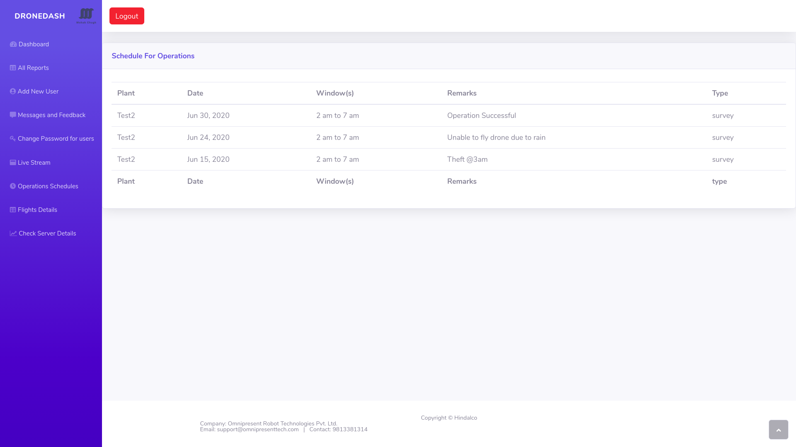Click the Add New User person icon
The width and height of the screenshot is (796, 447).
13,91
